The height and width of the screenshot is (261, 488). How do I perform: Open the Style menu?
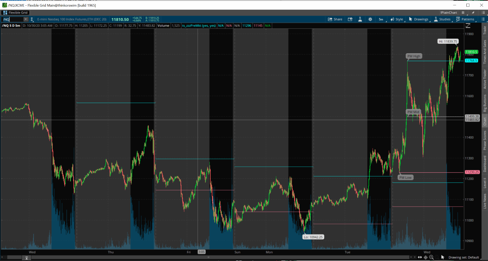coord(397,19)
